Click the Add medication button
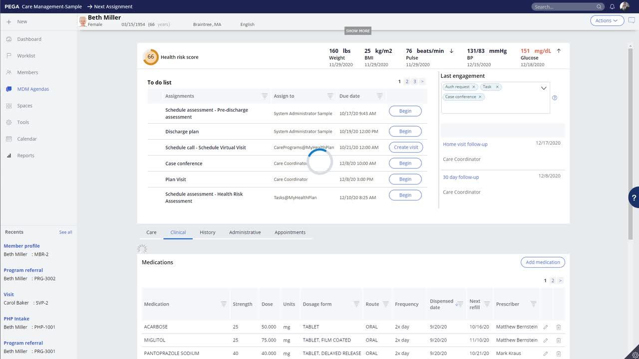This screenshot has width=639, height=359. coord(543,262)
